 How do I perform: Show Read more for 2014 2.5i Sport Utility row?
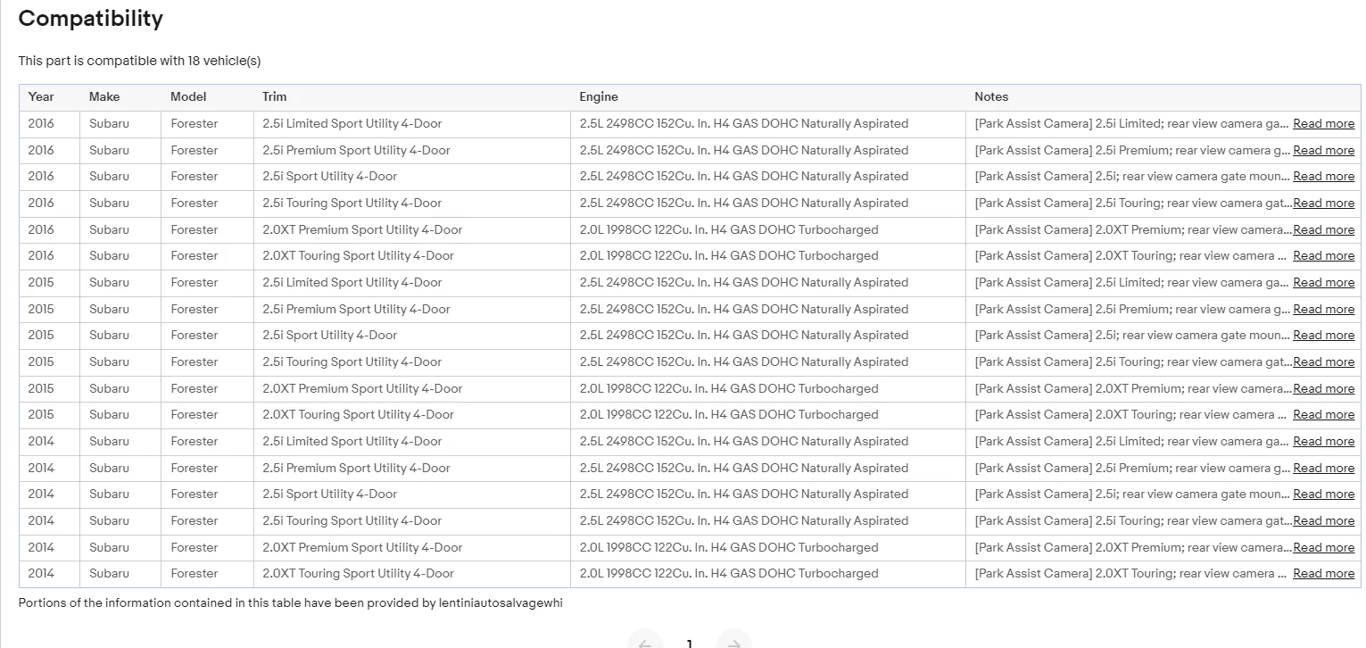1323,494
